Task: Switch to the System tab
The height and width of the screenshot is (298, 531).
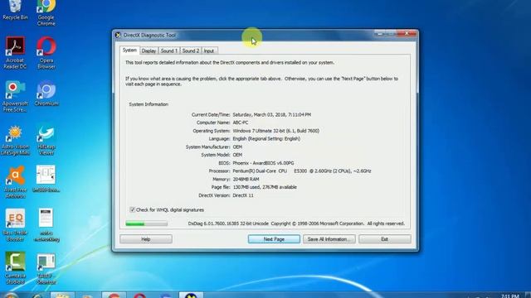Action: (129, 50)
